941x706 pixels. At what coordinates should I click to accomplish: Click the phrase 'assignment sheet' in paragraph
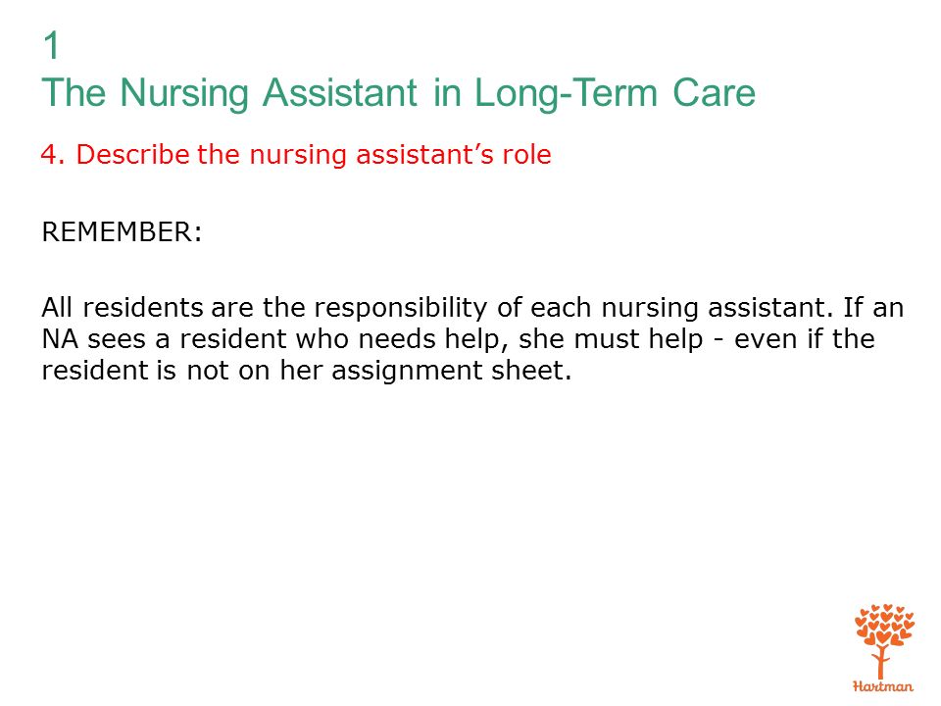[x=451, y=371]
